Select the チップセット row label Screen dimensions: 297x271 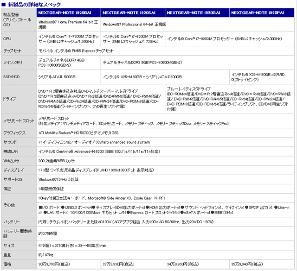(19, 51)
